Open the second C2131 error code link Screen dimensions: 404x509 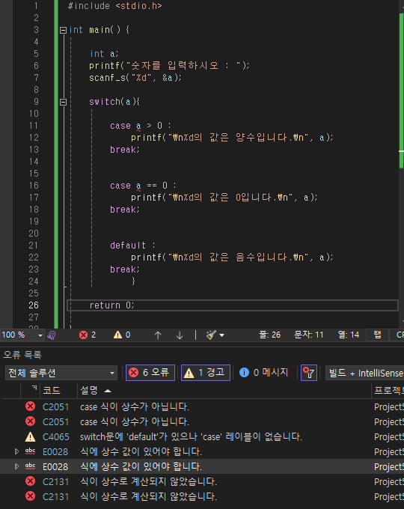tap(56, 497)
